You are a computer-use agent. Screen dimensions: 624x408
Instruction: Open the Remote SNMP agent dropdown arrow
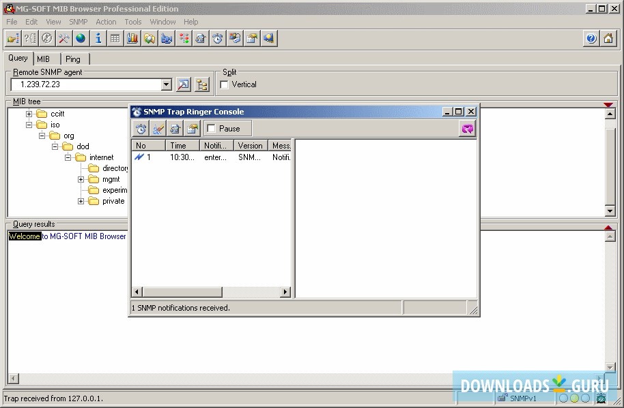click(167, 84)
